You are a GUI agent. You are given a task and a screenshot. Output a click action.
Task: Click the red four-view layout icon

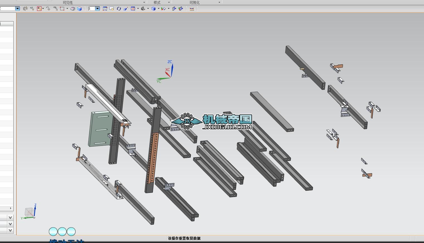coord(133,9)
